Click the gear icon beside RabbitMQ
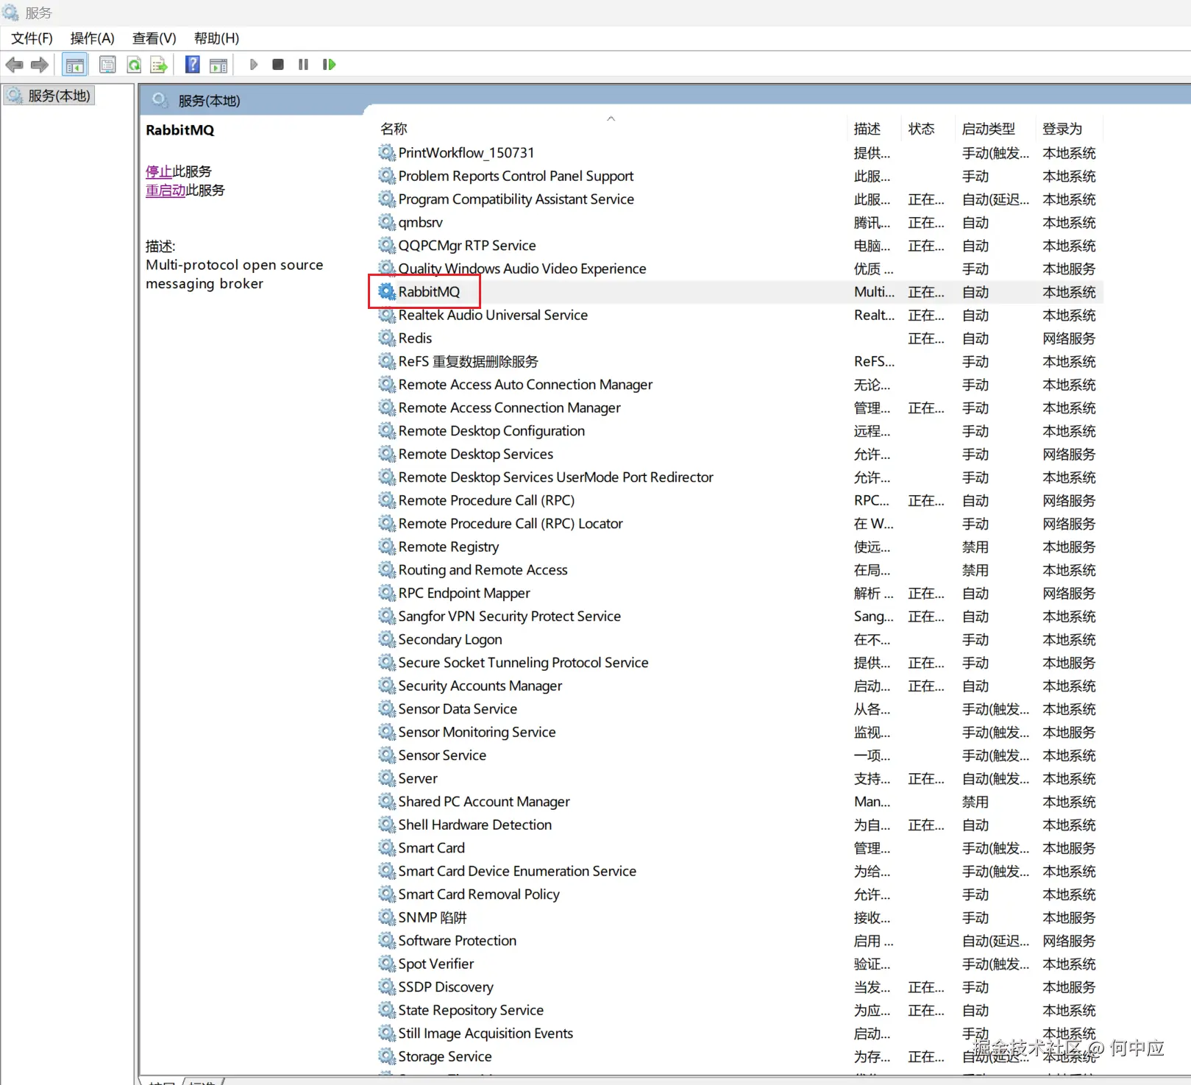The width and height of the screenshot is (1191, 1085). pyautogui.click(x=387, y=292)
